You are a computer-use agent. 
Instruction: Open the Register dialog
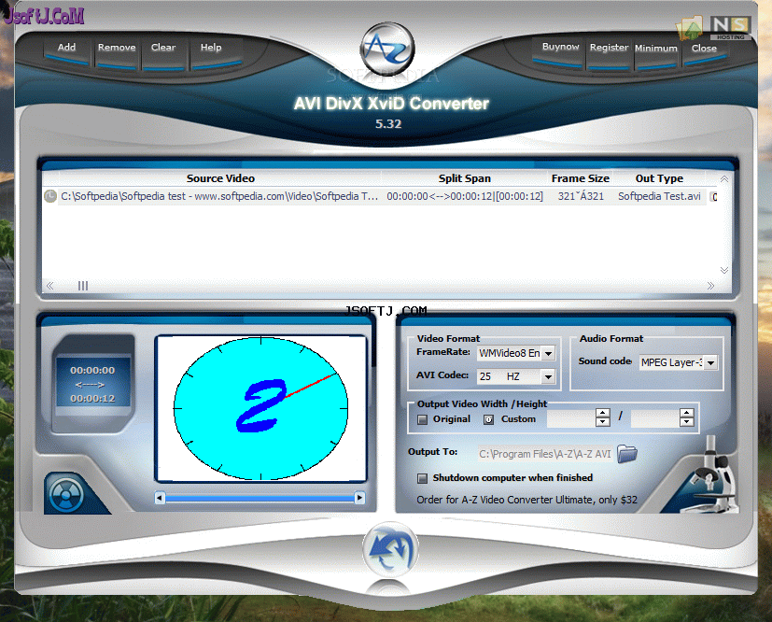609,48
